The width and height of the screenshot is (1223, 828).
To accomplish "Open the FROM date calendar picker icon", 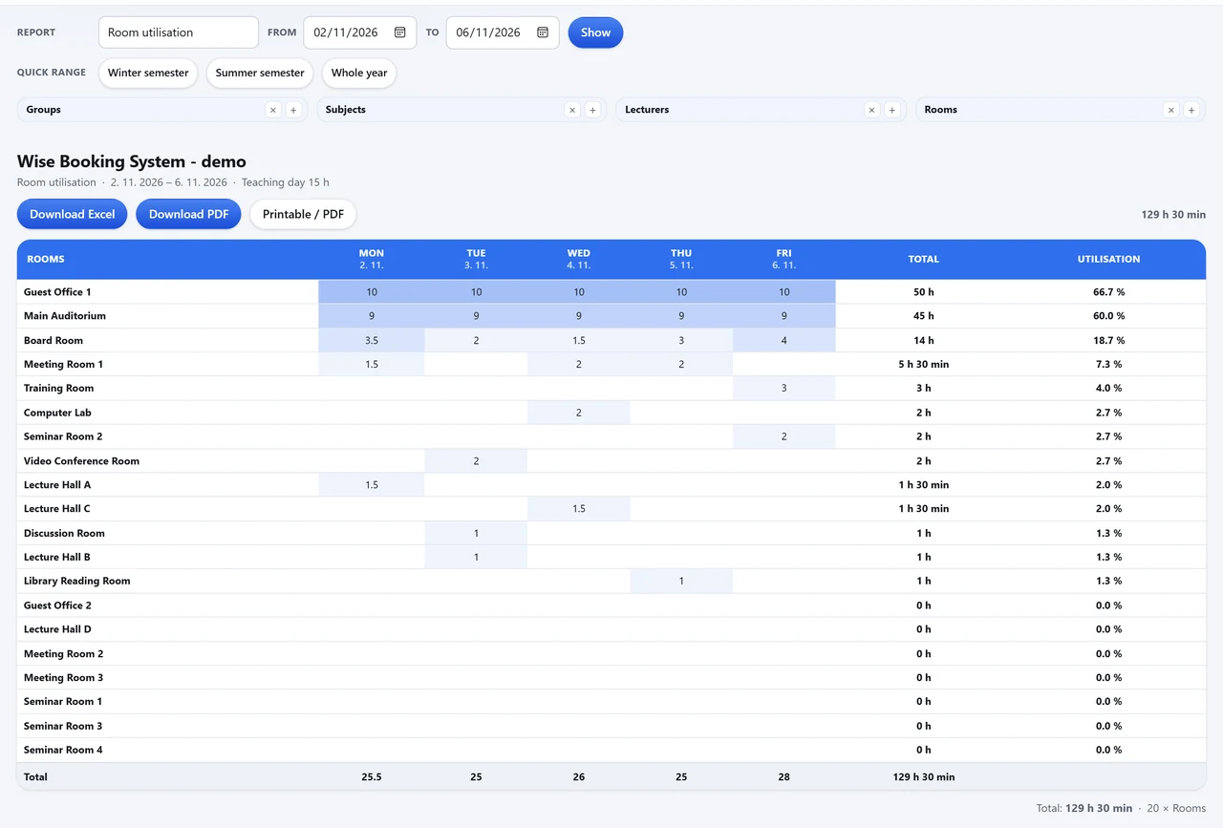I will click(400, 32).
